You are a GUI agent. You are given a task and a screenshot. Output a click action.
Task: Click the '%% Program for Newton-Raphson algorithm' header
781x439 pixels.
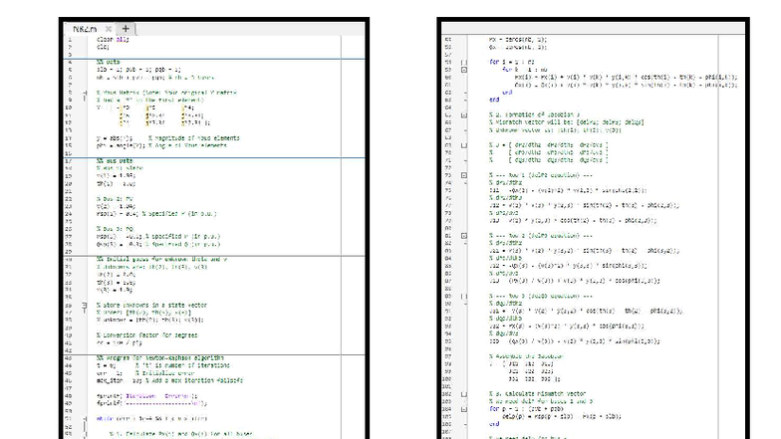pos(159,358)
